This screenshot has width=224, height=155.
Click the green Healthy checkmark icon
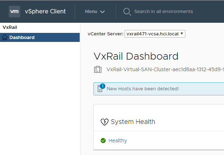(103, 141)
